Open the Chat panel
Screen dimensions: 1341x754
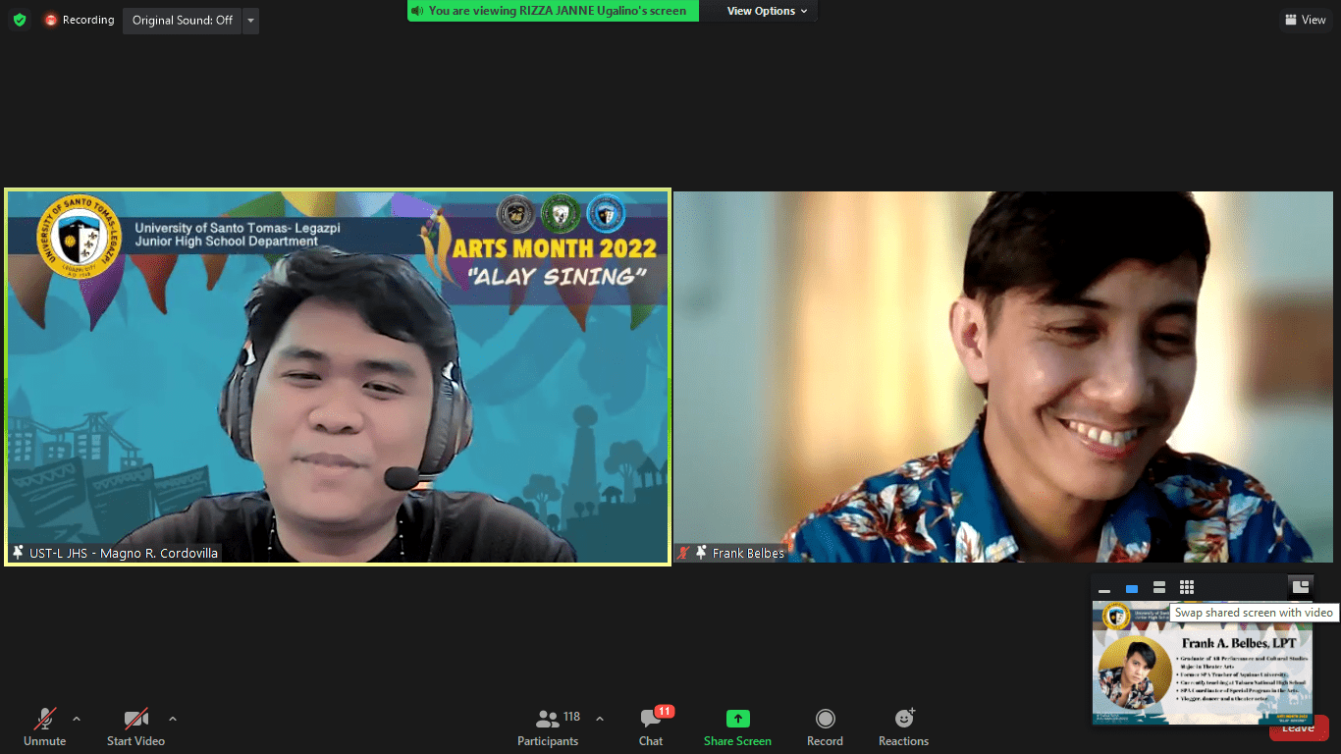coord(651,727)
